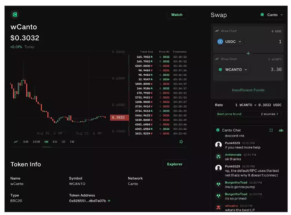Expand Canto Chat to fullscreen
Image resolution: width=291 pixels, height=215 pixels.
pyautogui.click(x=271, y=130)
